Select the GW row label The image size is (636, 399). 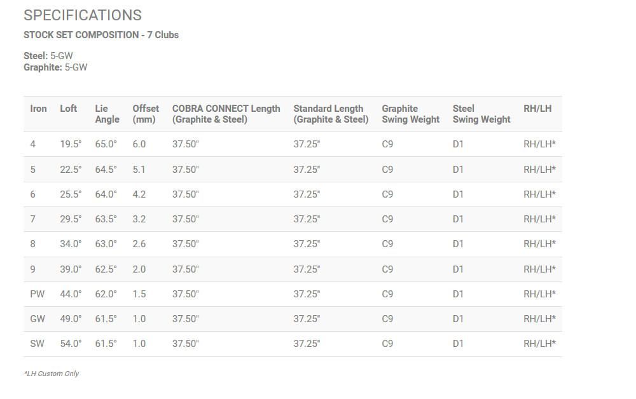38,319
